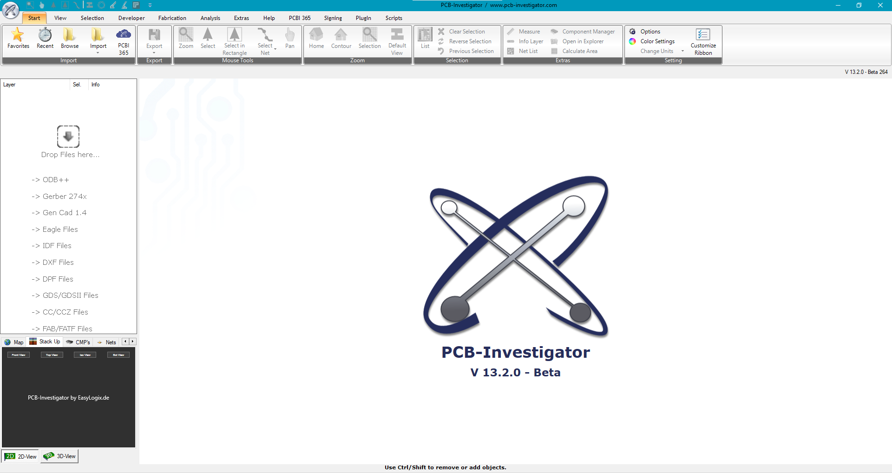892x473 pixels.
Task: Click the Info column header
Action: (x=95, y=85)
